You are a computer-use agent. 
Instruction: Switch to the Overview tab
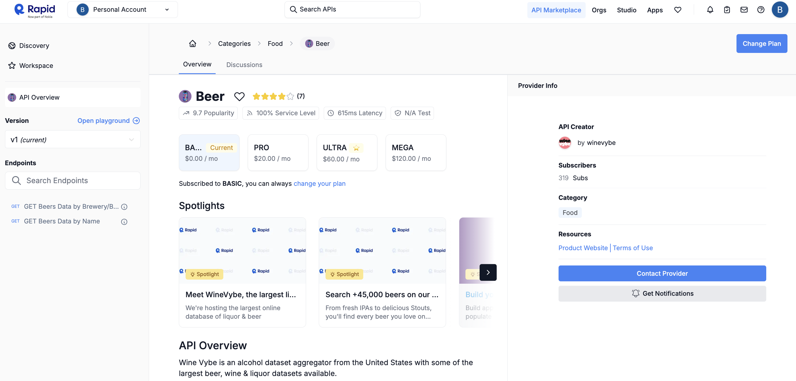197,64
